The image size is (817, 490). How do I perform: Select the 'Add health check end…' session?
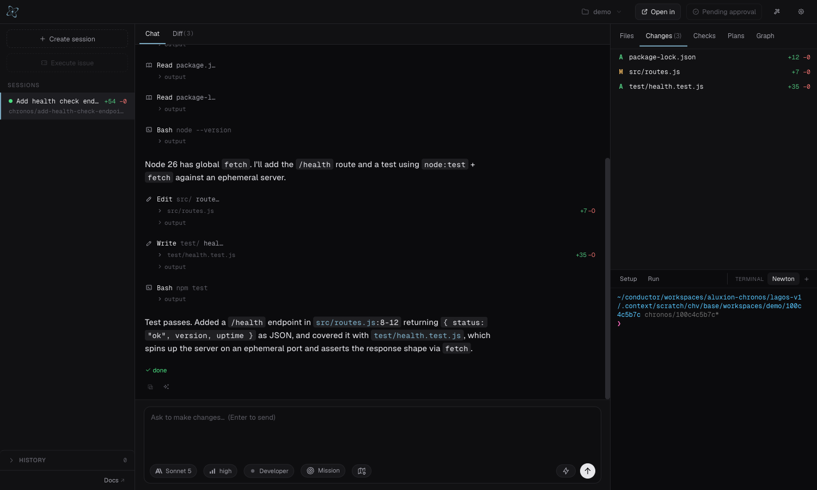[x=68, y=106]
